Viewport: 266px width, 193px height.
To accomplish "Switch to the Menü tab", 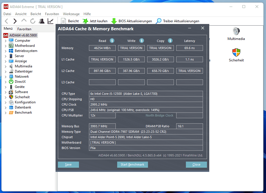I will tap(8, 29).
